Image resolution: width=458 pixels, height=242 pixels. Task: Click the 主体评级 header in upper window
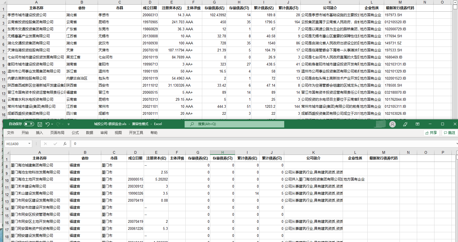(193, 8)
